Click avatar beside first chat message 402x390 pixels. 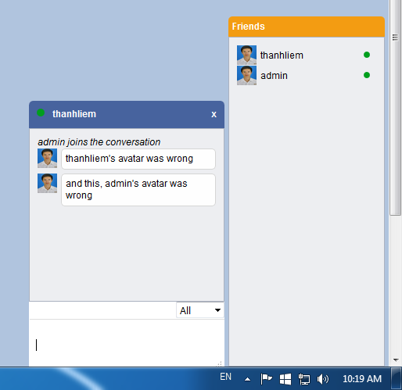(47, 158)
